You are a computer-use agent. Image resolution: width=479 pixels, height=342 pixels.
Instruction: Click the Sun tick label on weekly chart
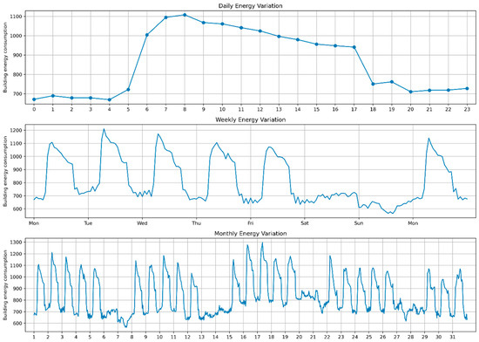(x=359, y=223)
